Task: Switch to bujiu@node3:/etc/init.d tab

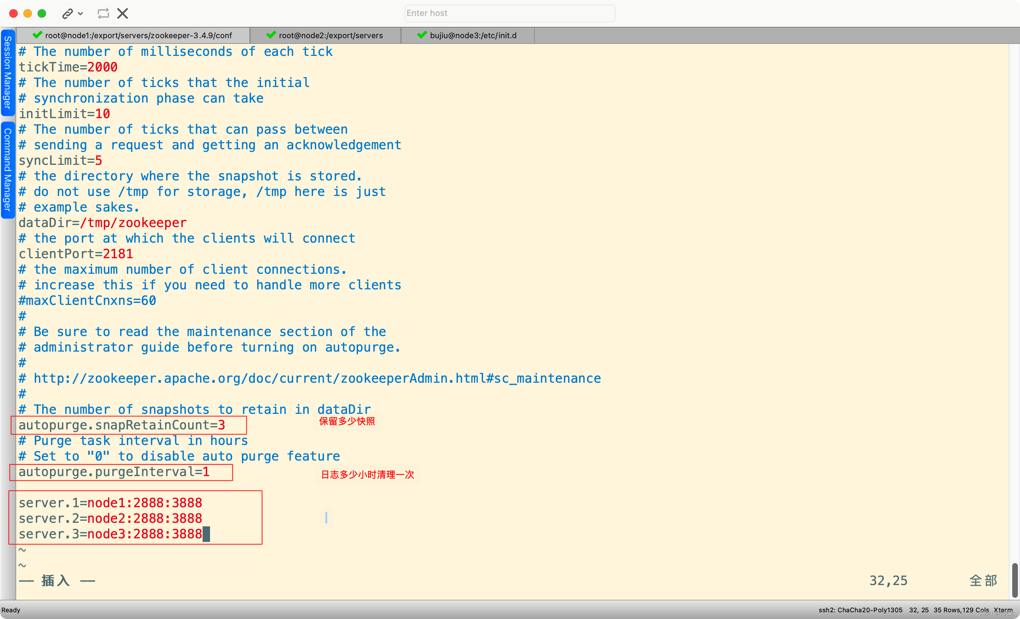Action: 467,36
